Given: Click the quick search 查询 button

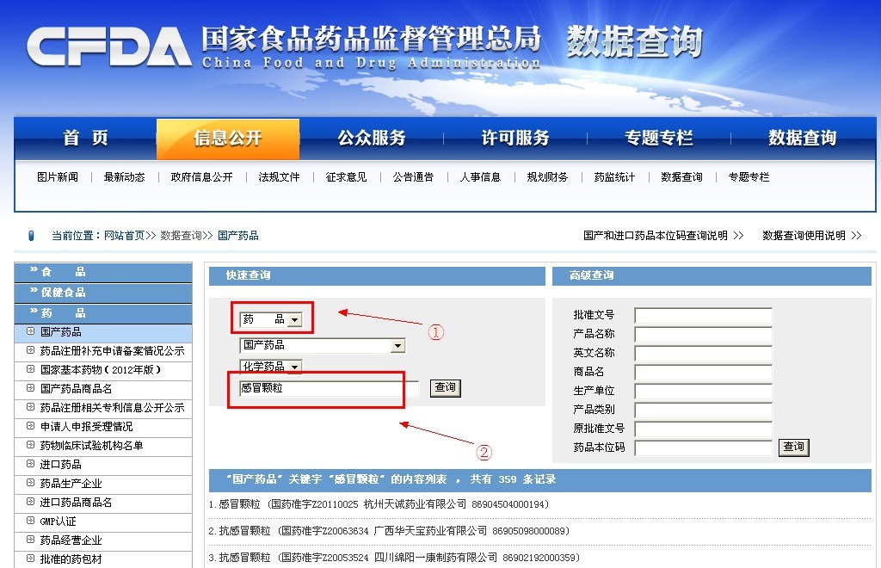Looking at the screenshot, I should point(445,388).
